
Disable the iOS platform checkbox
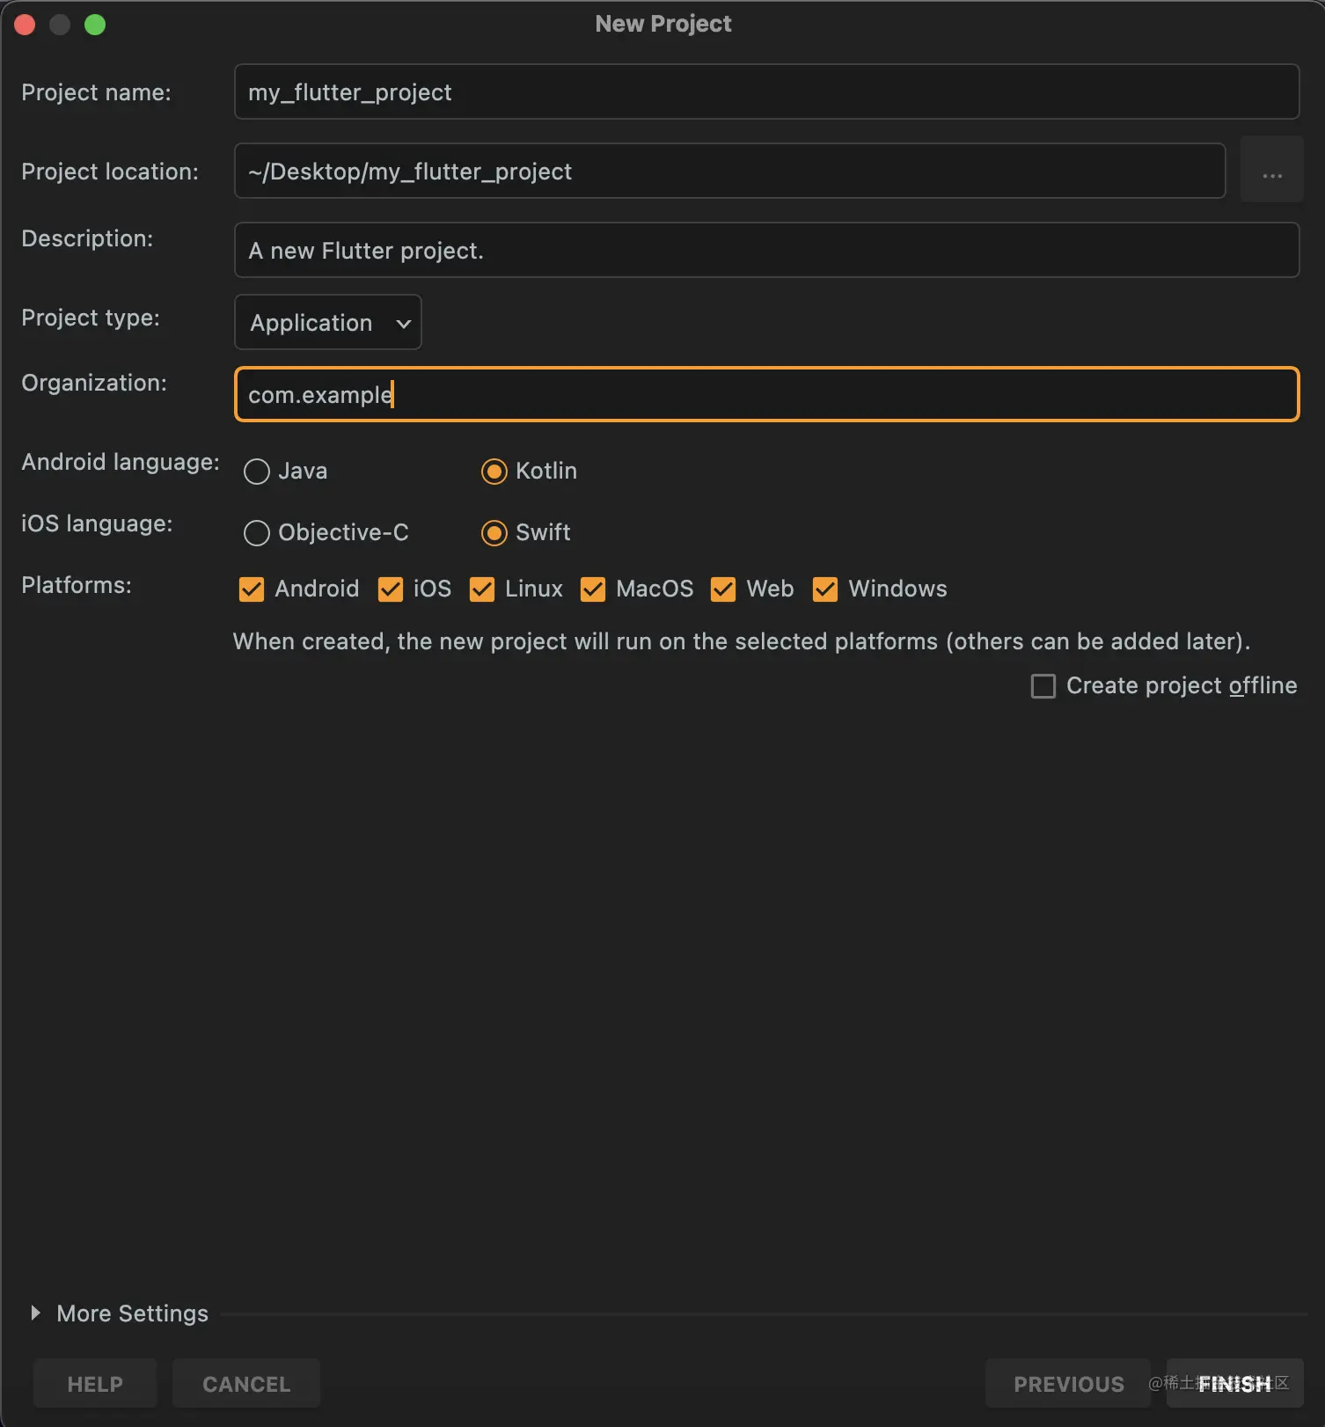point(391,589)
